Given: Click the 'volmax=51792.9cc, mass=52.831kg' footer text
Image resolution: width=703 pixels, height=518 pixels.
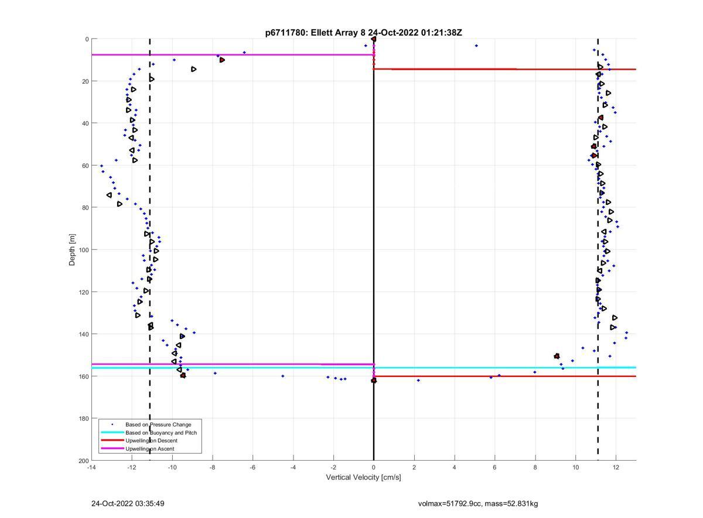Looking at the screenshot, I should [x=478, y=503].
